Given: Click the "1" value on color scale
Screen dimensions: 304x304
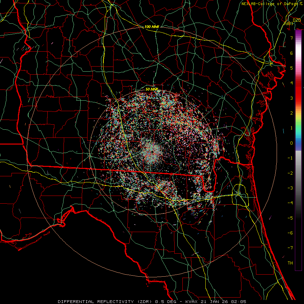Looking at the screenshot, I should pos(292,128).
